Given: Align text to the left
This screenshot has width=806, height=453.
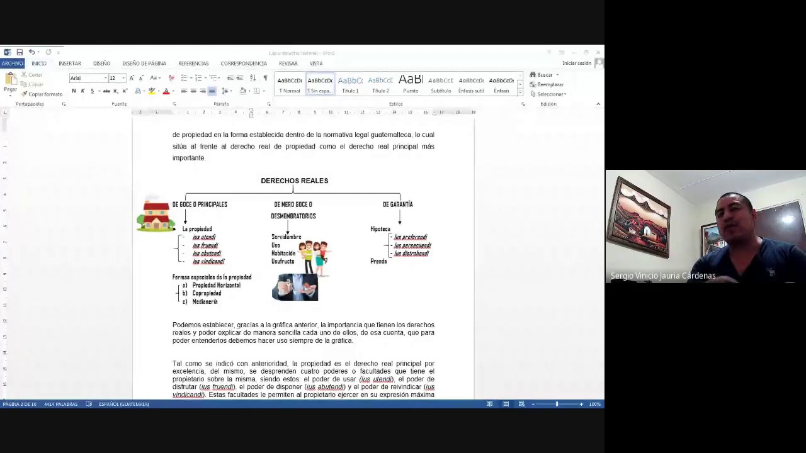Looking at the screenshot, I should [x=184, y=91].
